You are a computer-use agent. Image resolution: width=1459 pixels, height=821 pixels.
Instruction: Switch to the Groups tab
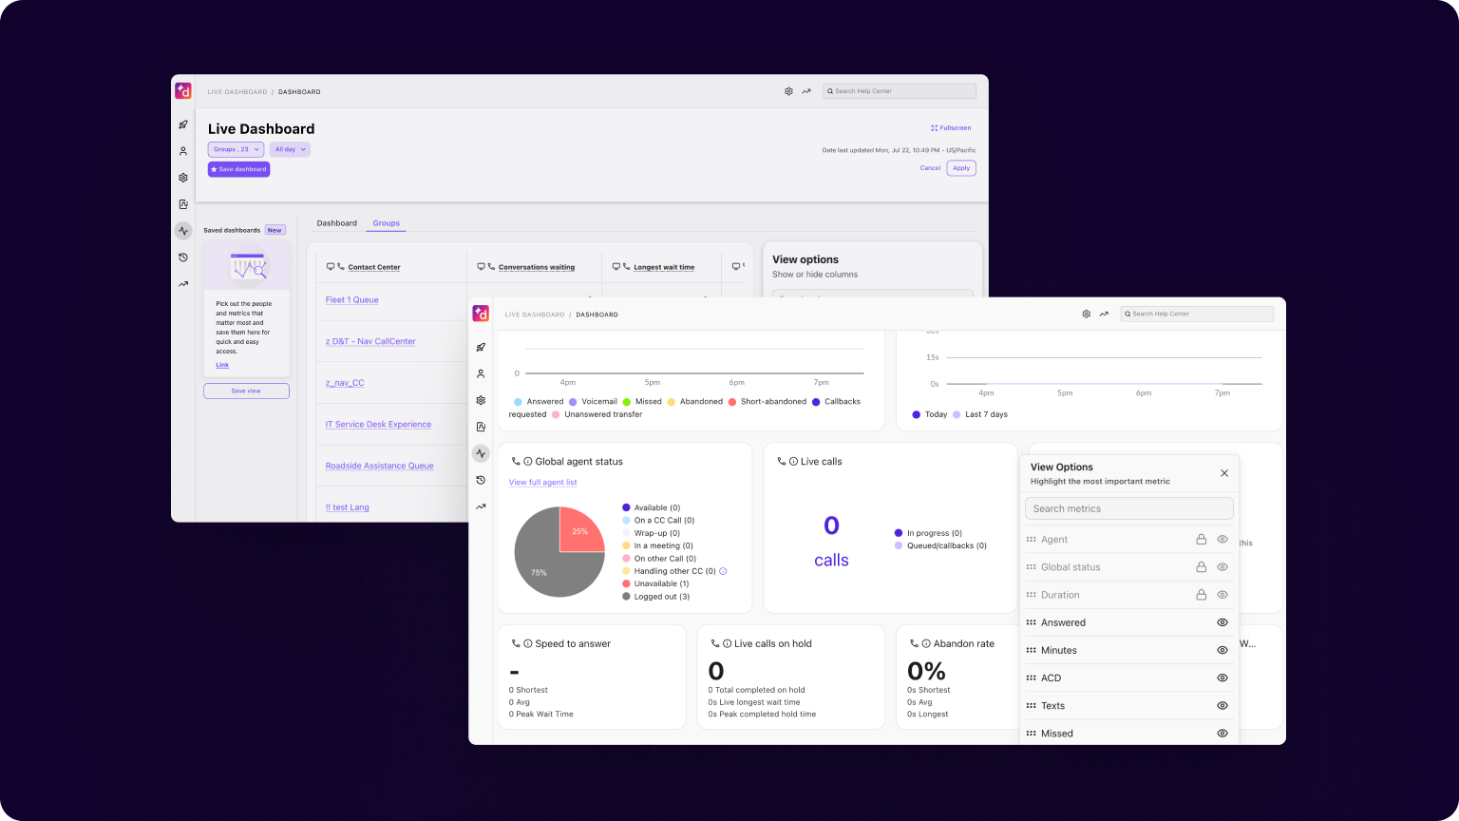(386, 223)
